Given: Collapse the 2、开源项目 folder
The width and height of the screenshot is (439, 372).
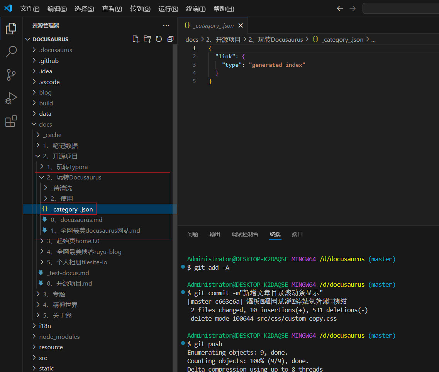Looking at the screenshot, I should coord(61,156).
